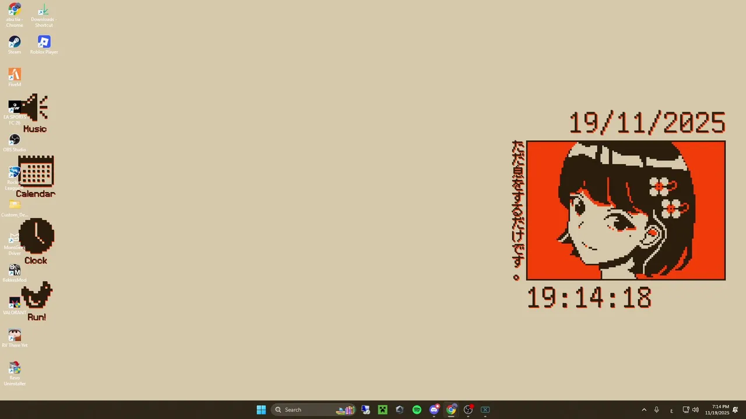746x419 pixels.
Task: Open the Downloads Shortcut icon
Action: click(44, 15)
